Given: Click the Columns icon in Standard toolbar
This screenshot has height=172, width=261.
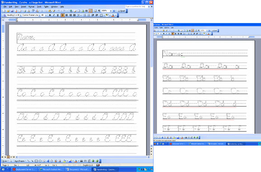Looking at the screenshot, I should tap(86, 11).
